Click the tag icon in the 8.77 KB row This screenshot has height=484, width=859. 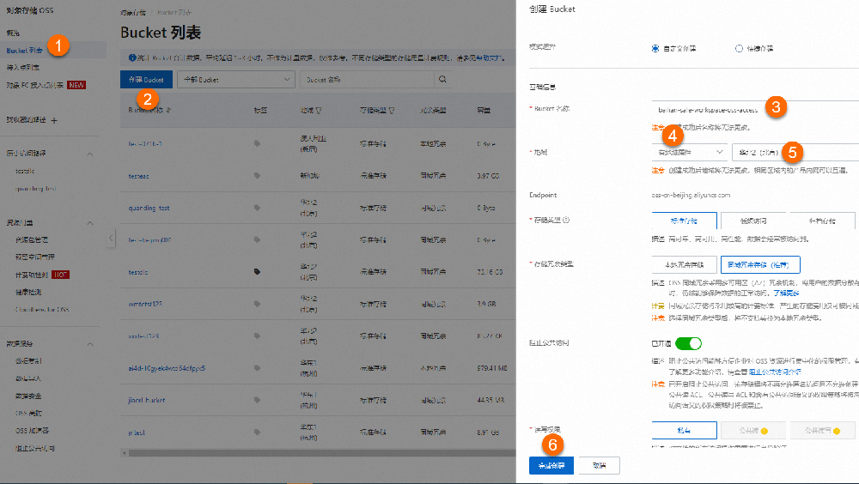click(x=257, y=336)
